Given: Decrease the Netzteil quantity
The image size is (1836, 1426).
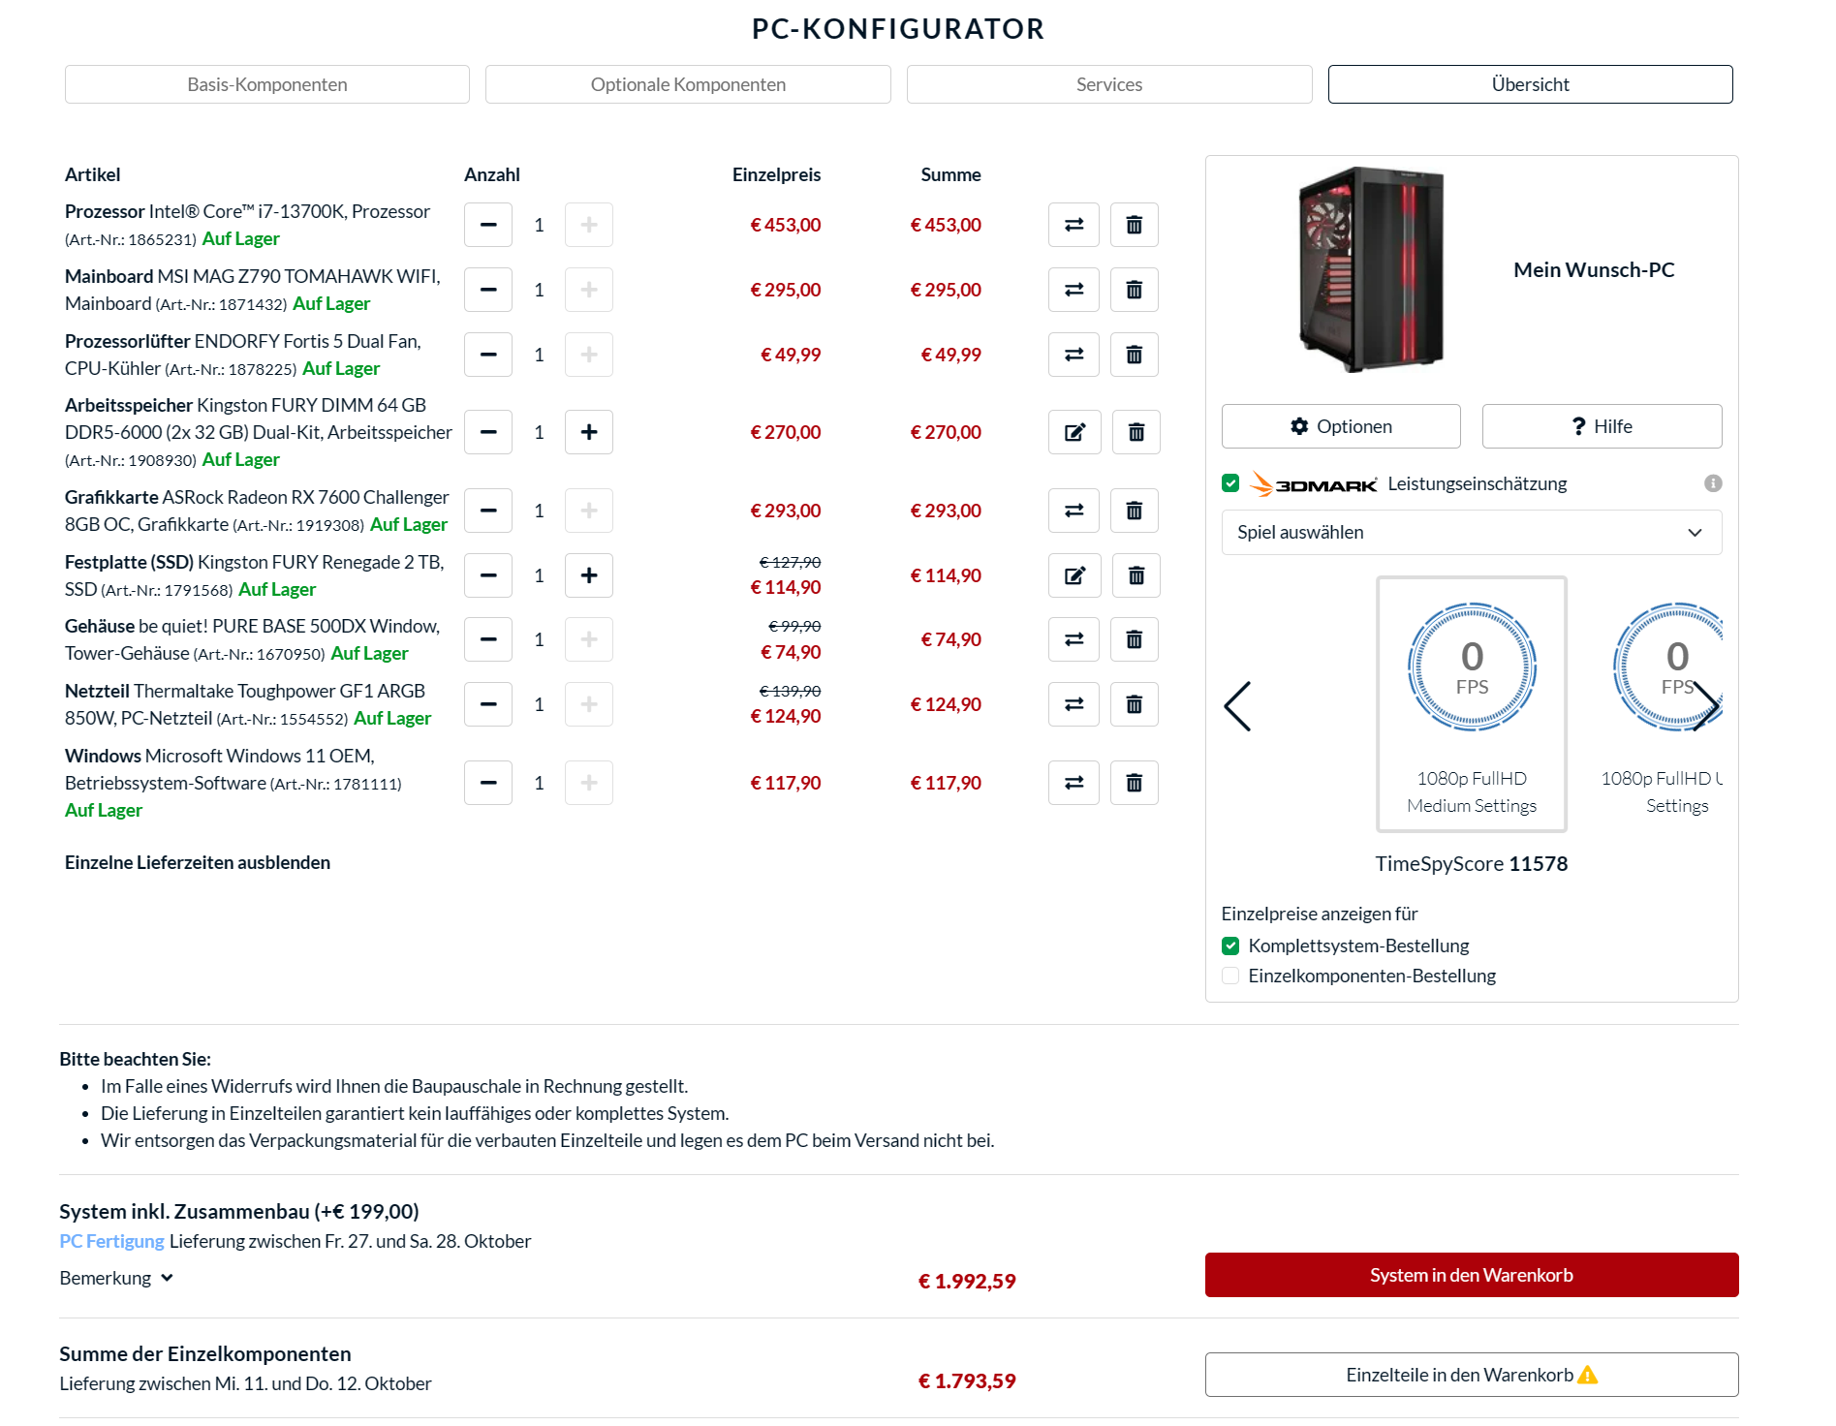Looking at the screenshot, I should [x=488, y=704].
